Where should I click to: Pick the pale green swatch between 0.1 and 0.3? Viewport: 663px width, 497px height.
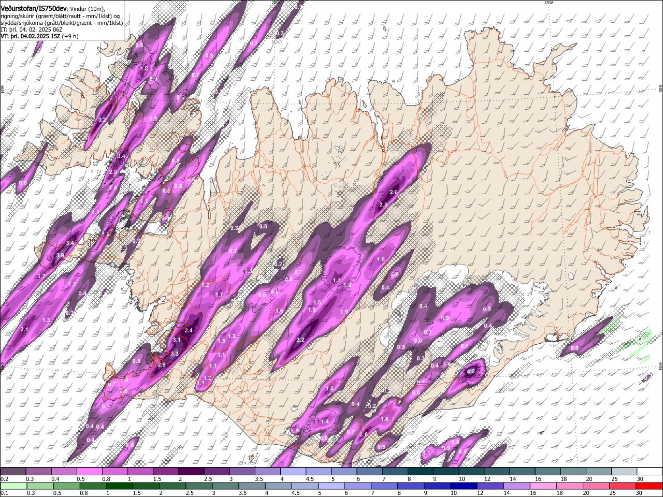(x=14, y=486)
